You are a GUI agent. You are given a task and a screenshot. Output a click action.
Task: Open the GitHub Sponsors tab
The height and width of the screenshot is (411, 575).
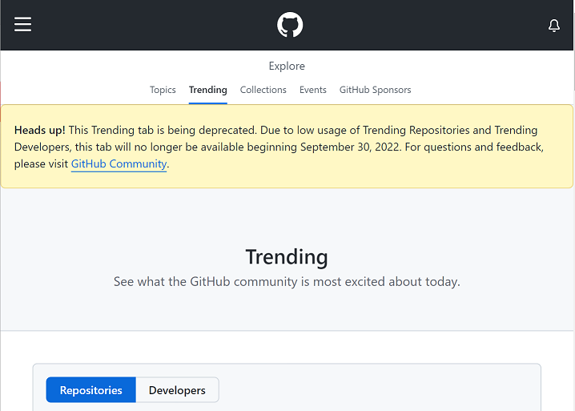(x=375, y=90)
